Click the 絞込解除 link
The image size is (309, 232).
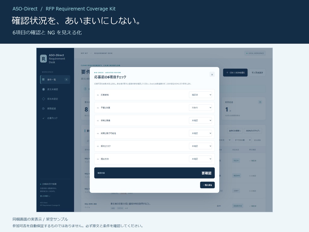[x=257, y=140]
